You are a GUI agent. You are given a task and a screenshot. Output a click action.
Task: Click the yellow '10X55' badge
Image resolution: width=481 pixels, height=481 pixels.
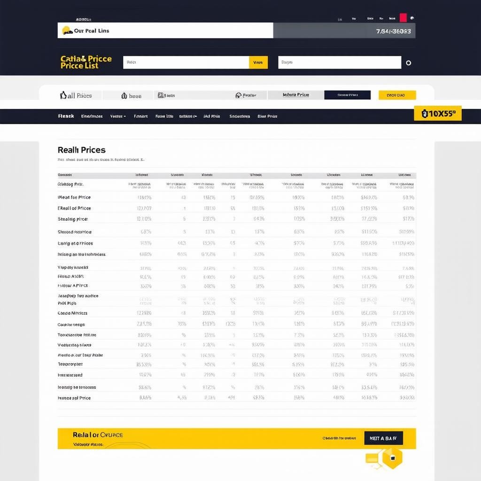[x=437, y=113]
